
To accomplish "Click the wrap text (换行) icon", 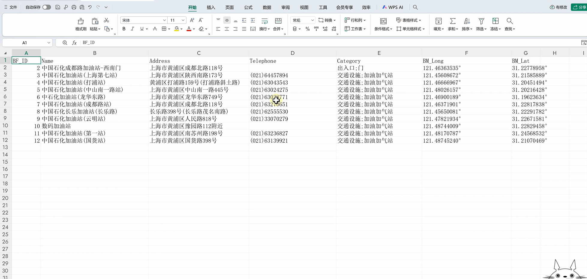I will 265,21.
